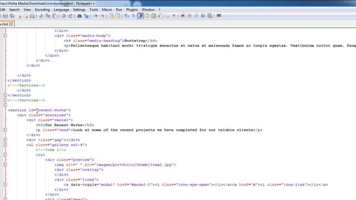This screenshot has width=356, height=200.
Task: Redo the edit with Redo arrow
Action: click(x=71, y=16)
